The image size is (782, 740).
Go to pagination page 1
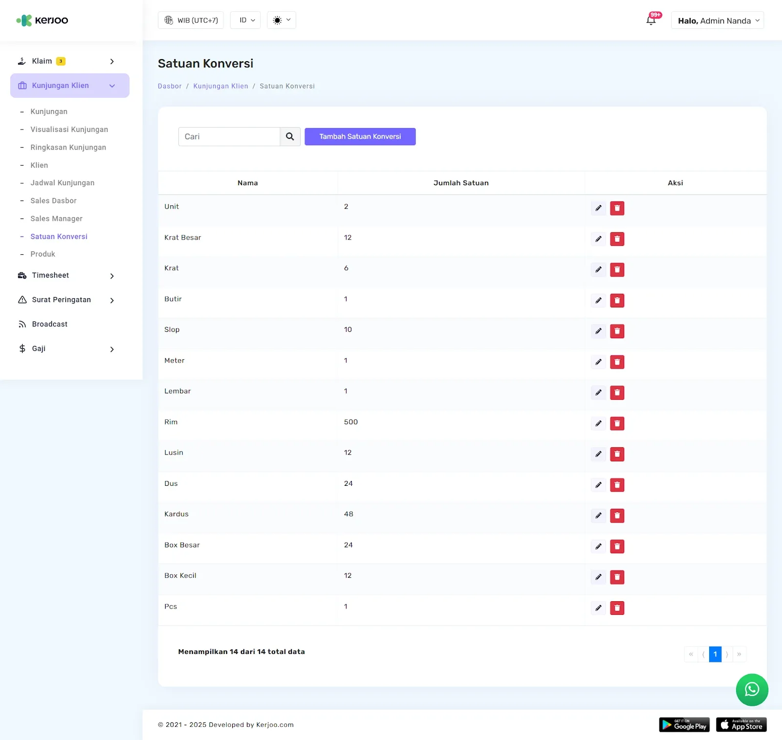click(x=715, y=654)
